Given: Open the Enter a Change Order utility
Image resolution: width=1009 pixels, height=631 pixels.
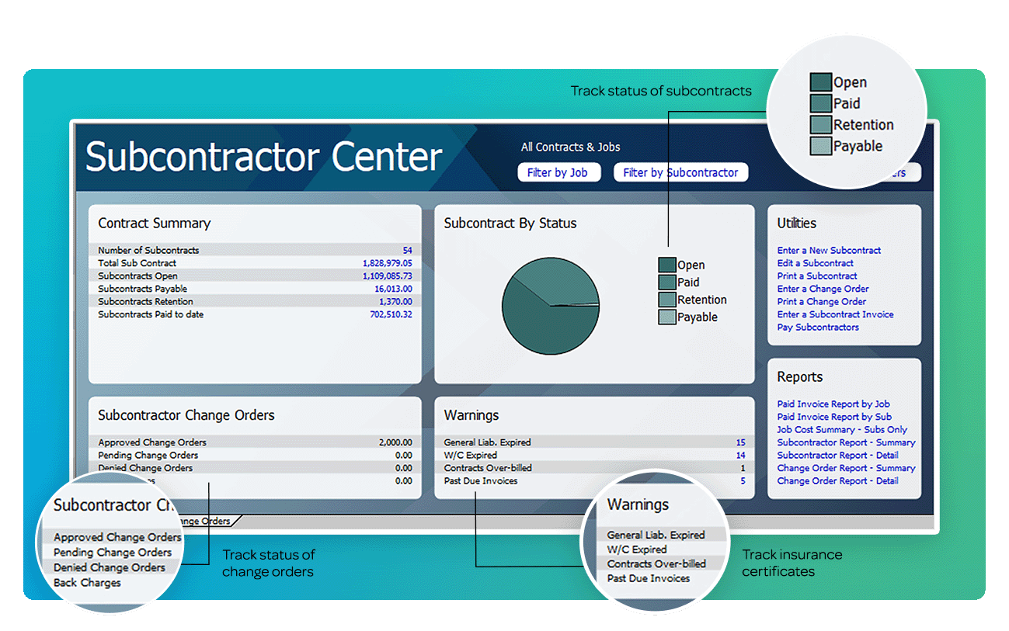Looking at the screenshot, I should click(823, 289).
